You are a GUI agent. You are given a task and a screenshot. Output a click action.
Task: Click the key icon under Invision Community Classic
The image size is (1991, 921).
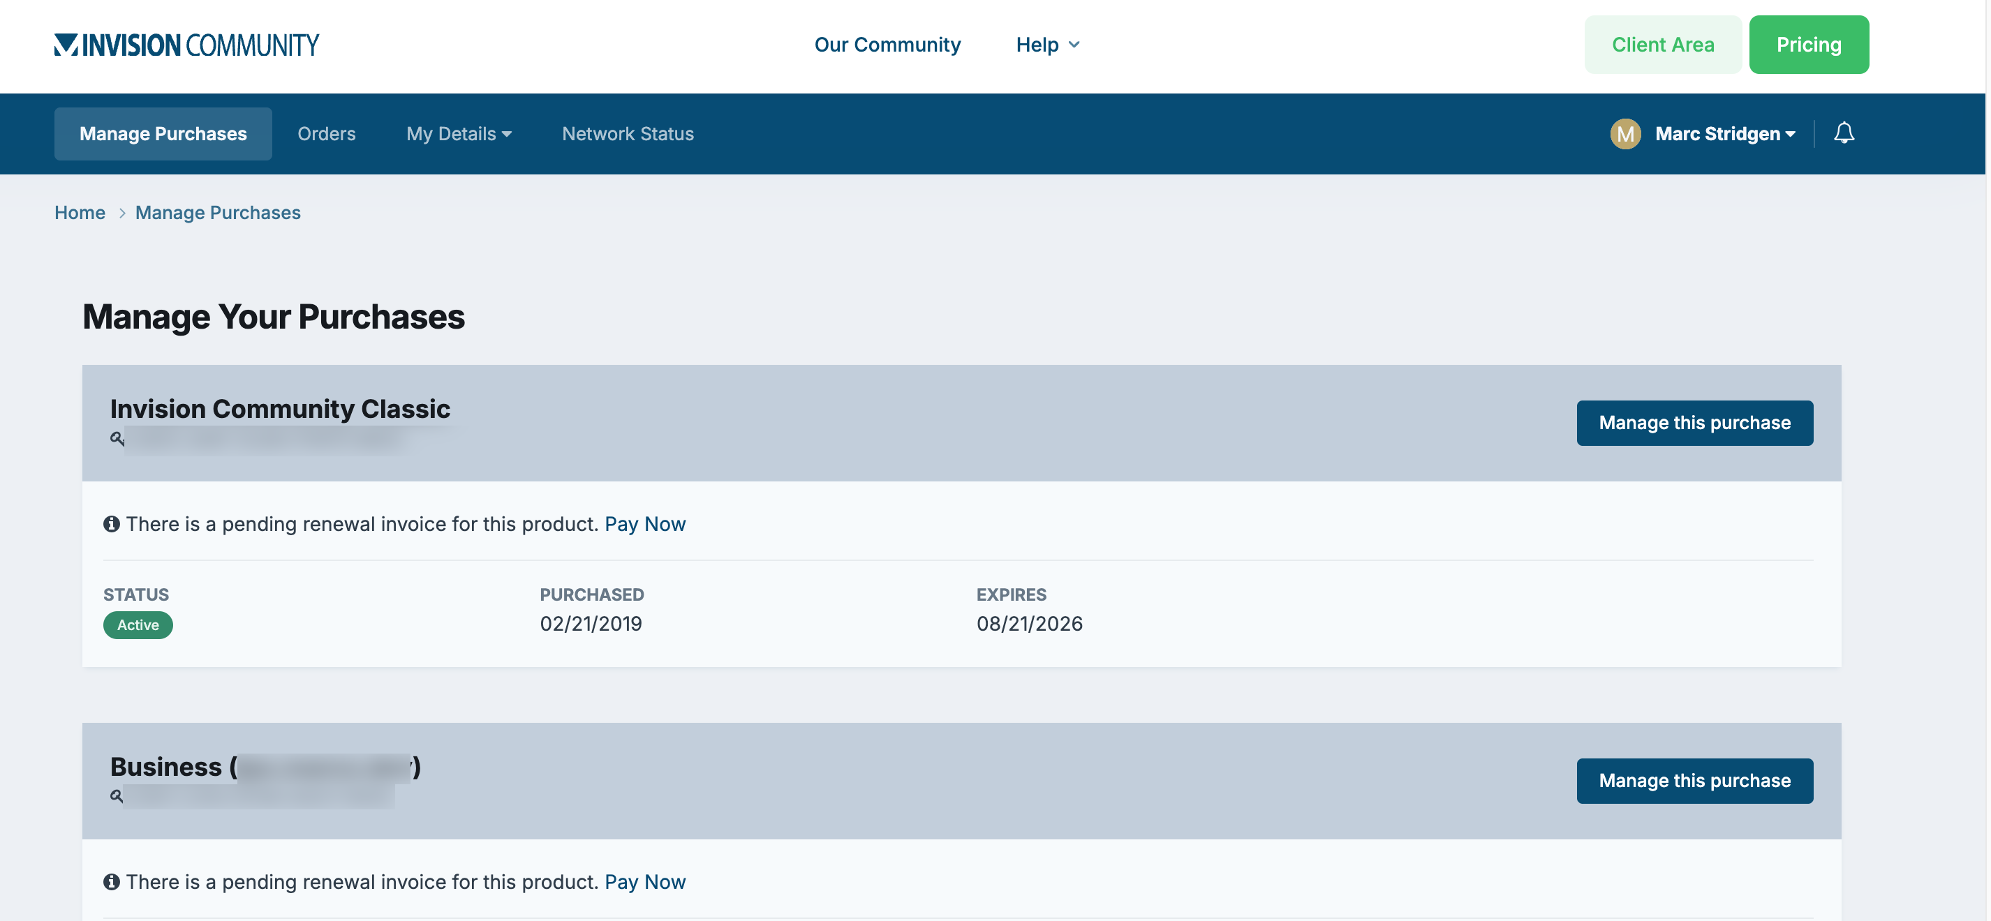[117, 438]
